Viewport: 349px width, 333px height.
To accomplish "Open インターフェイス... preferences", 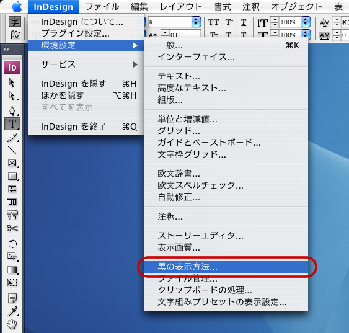I will (226, 57).
